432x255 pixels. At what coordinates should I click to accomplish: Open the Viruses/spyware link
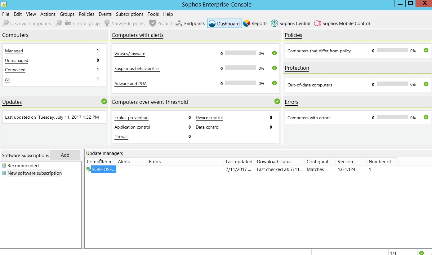pos(130,54)
